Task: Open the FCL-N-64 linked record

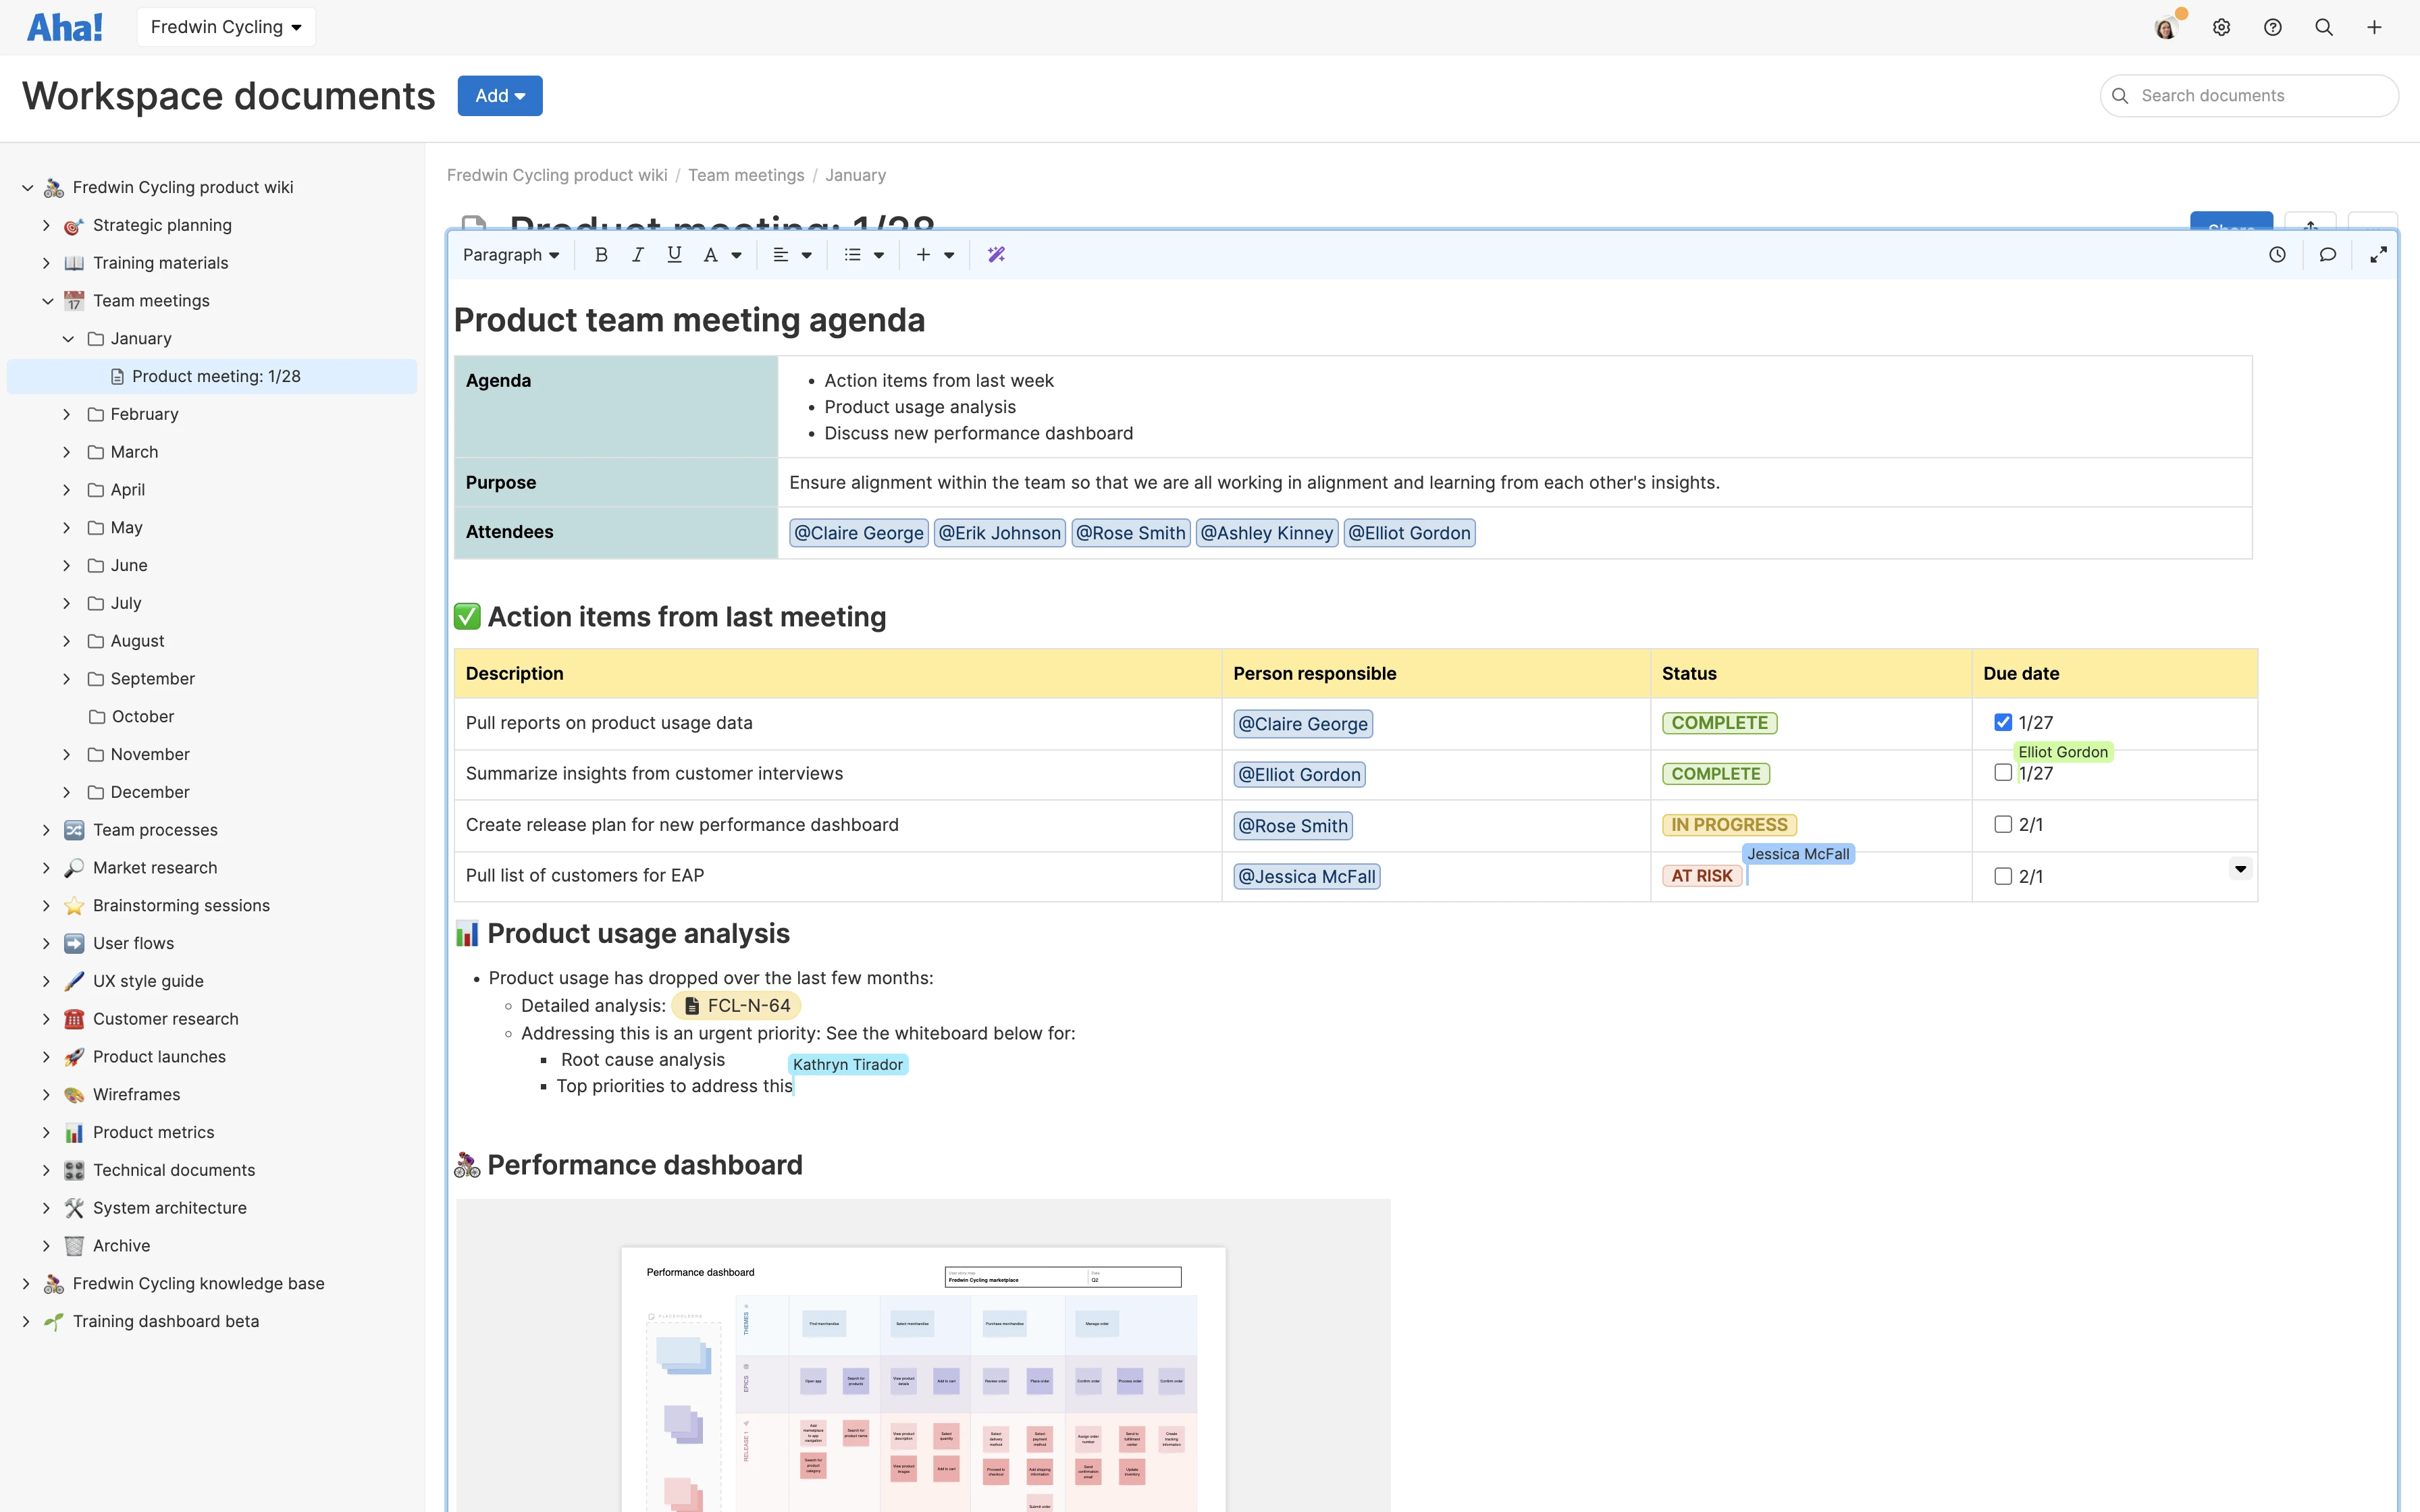Action: 735,1005
